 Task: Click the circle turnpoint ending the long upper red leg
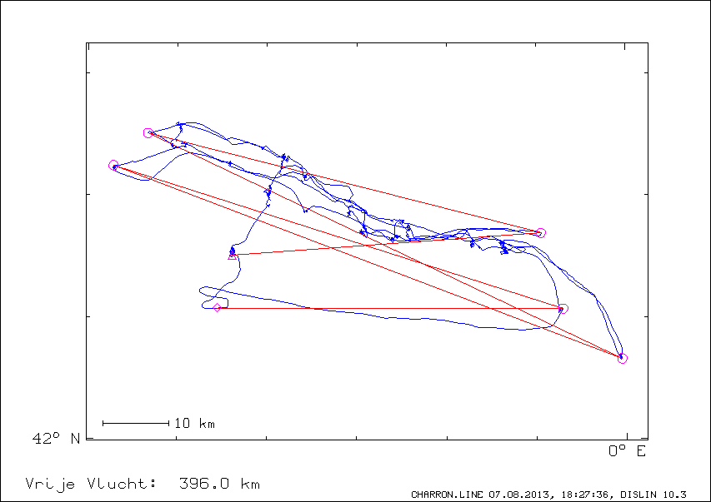pos(540,233)
